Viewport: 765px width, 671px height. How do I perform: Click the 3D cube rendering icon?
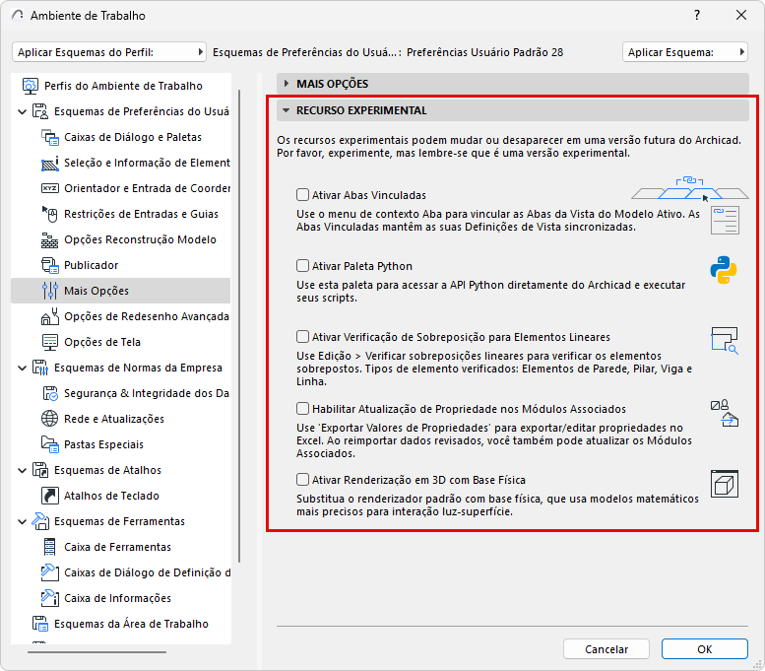pos(724,484)
